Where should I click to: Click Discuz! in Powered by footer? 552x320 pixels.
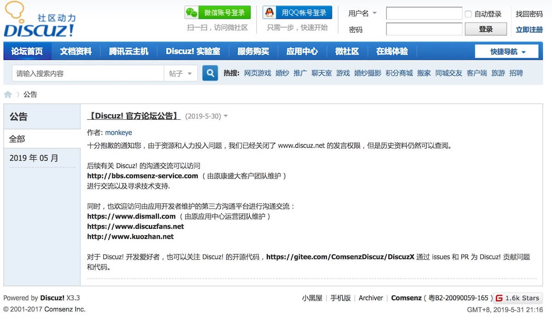coord(52,298)
